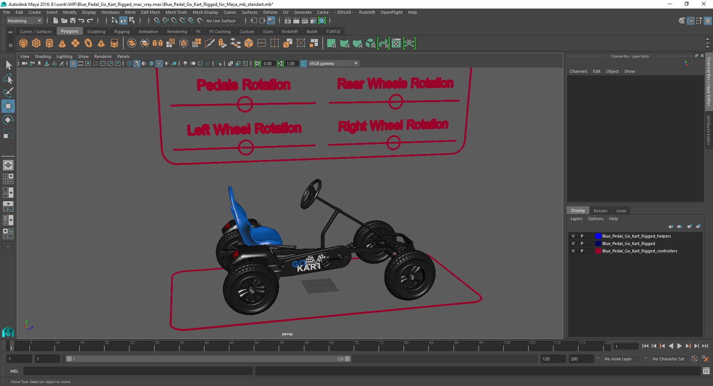Open the script editor icon
The image size is (713, 386).
pos(706,371)
